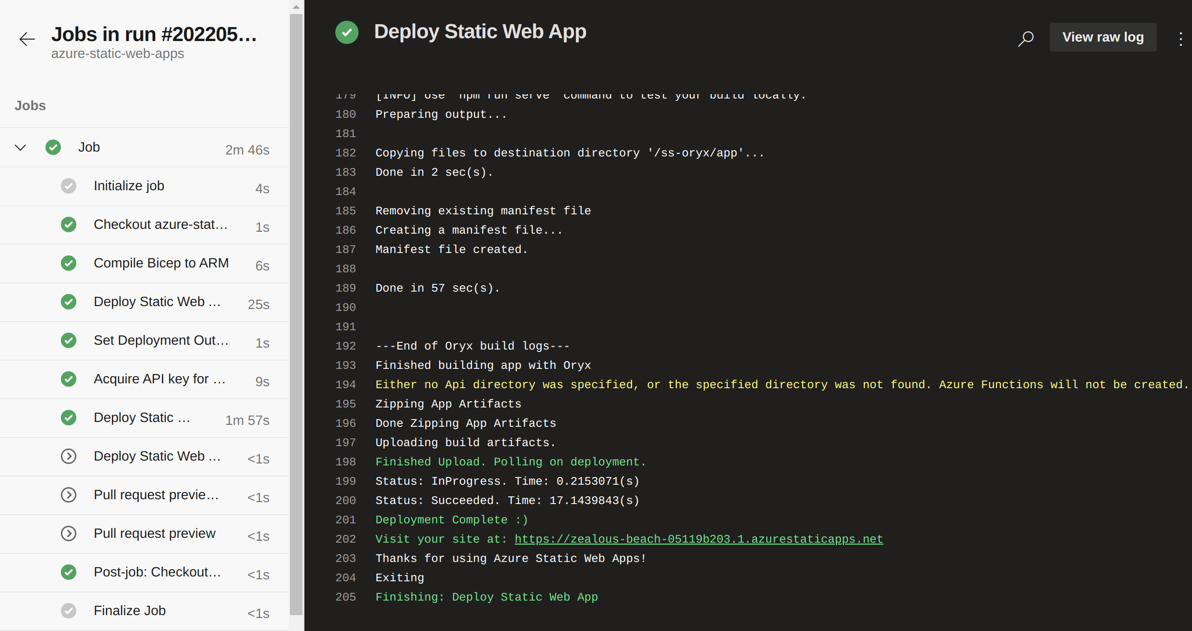1192x631 pixels.
Task: Click the Finished Upload. Polling on deployment. line
Action: tap(511, 462)
